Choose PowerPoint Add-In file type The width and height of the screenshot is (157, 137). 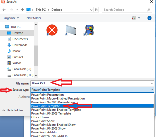[92, 132]
